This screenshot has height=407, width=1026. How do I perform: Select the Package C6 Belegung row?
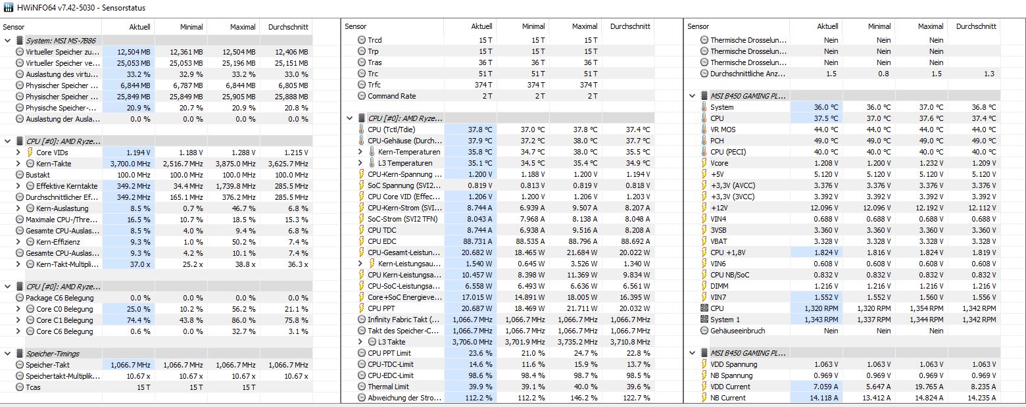(x=157, y=297)
